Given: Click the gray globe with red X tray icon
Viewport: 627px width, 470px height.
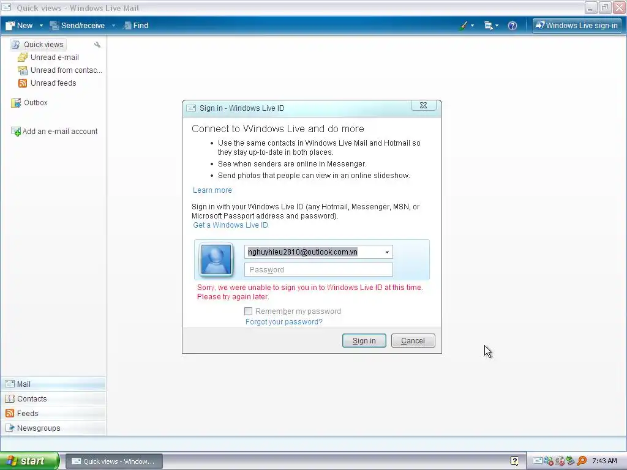Looking at the screenshot, I should coord(560,461).
